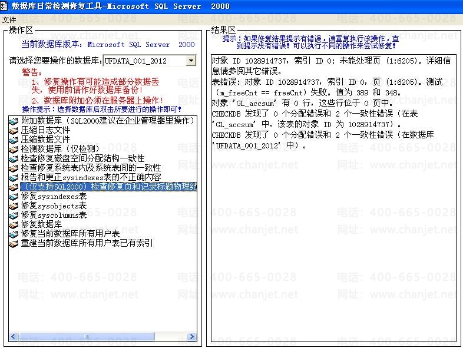Click the icon beside 附加数据库
The width and height of the screenshot is (463, 348).
click(14, 121)
